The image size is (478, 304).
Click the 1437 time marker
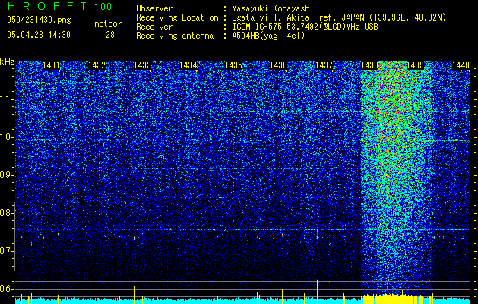coord(324,65)
